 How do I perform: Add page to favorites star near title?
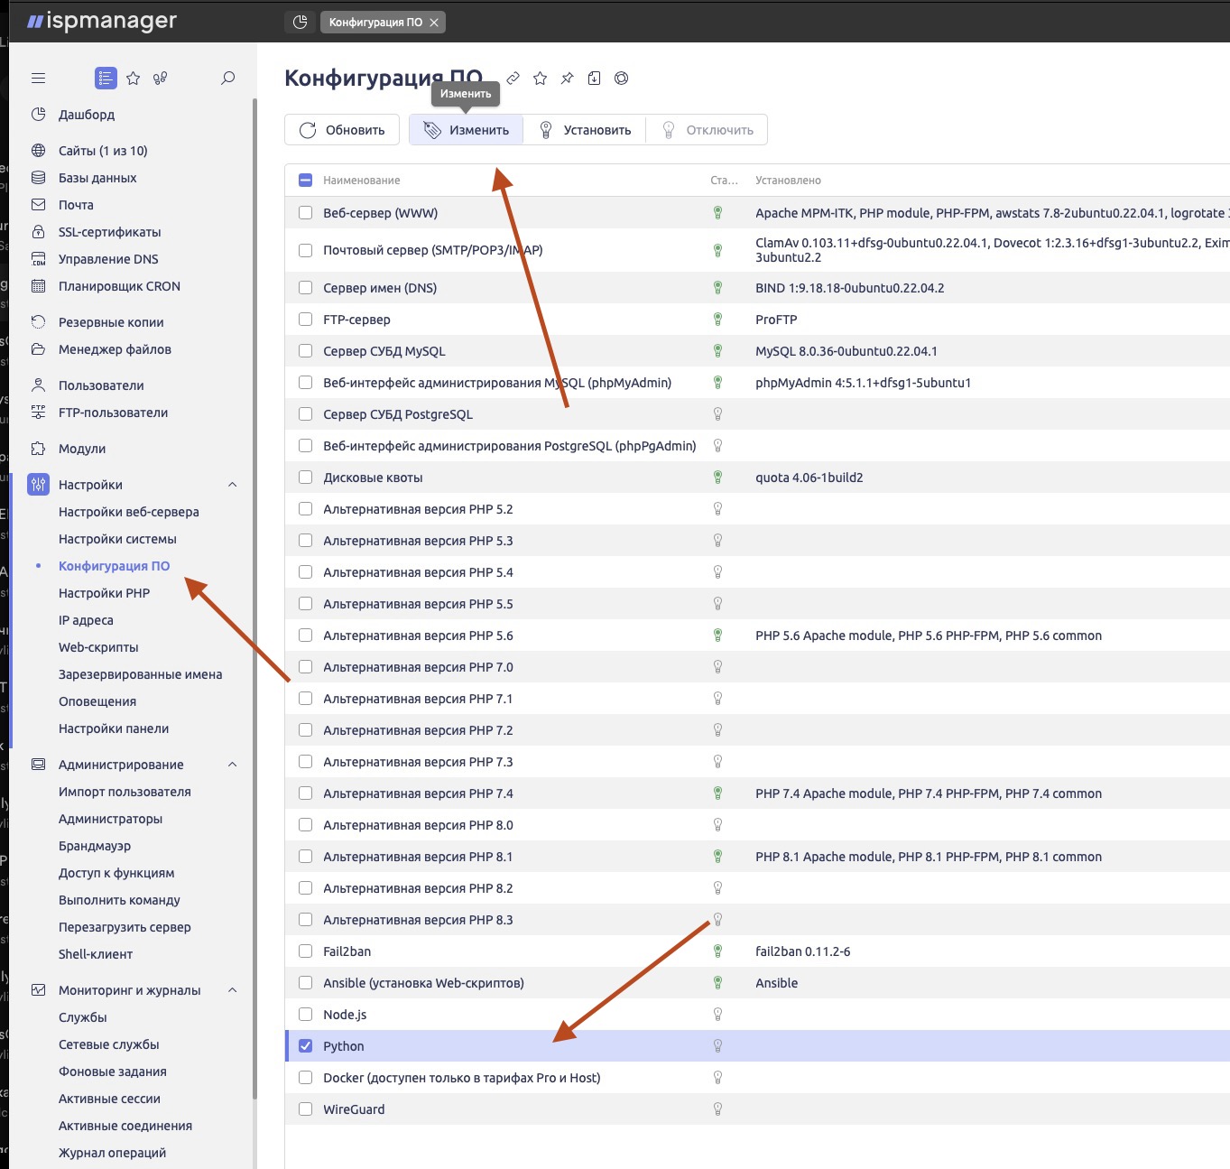(540, 79)
